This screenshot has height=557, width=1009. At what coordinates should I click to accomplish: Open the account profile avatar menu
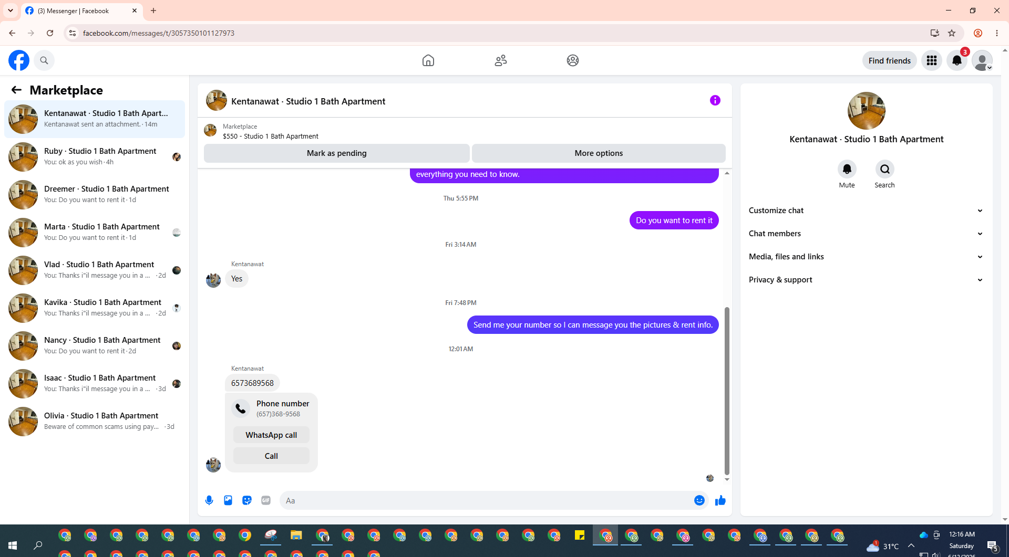[x=982, y=60]
